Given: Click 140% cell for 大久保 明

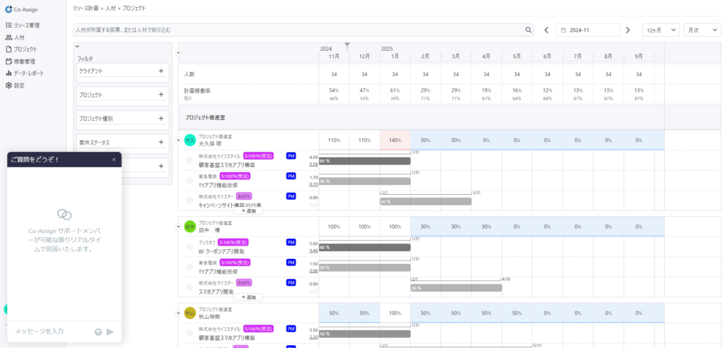Looking at the screenshot, I should tap(395, 140).
